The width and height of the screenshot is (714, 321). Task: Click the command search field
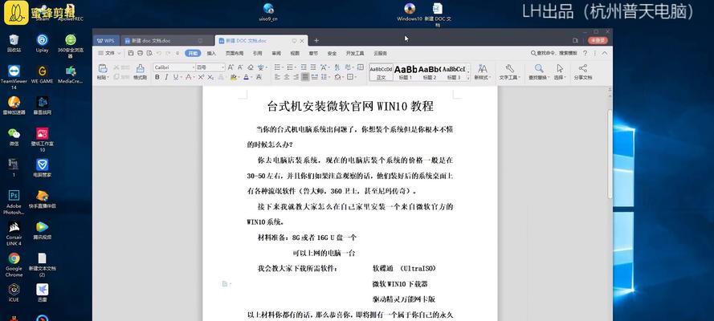[x=553, y=53]
